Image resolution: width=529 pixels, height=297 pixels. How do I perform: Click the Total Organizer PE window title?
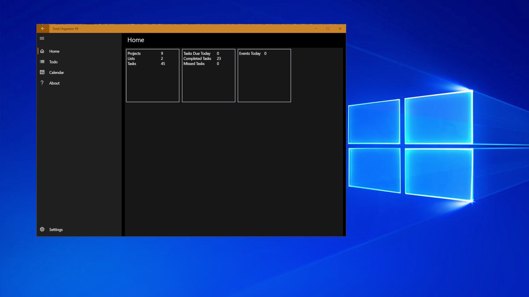point(65,29)
